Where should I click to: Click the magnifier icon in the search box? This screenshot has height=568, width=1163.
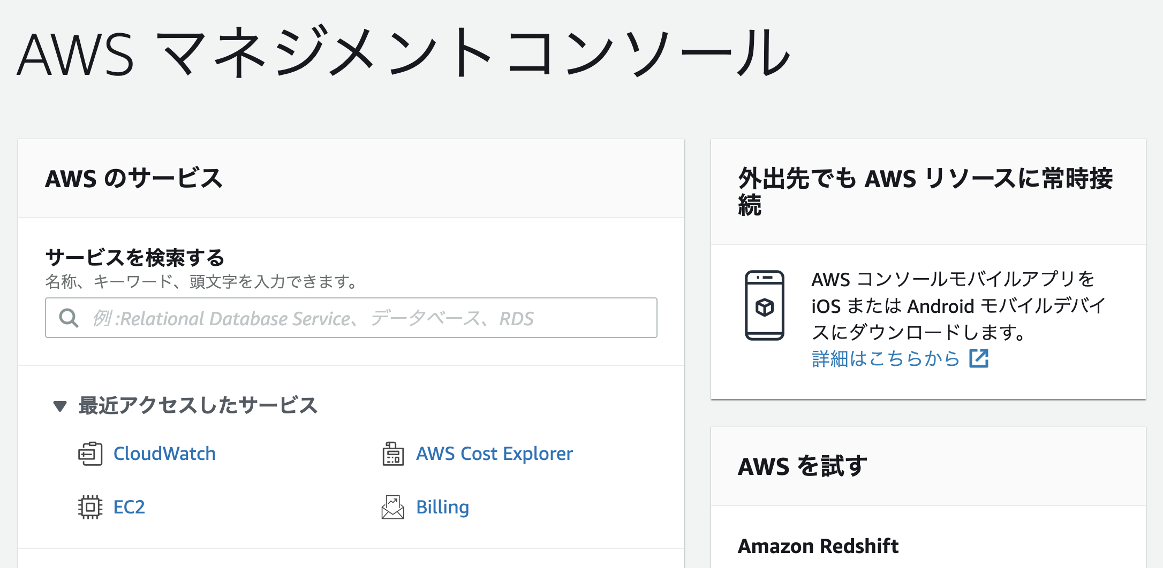coord(69,318)
